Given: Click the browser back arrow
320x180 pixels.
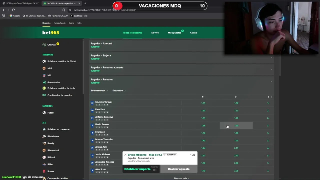Looking at the screenshot, I should click(x=3, y=10).
